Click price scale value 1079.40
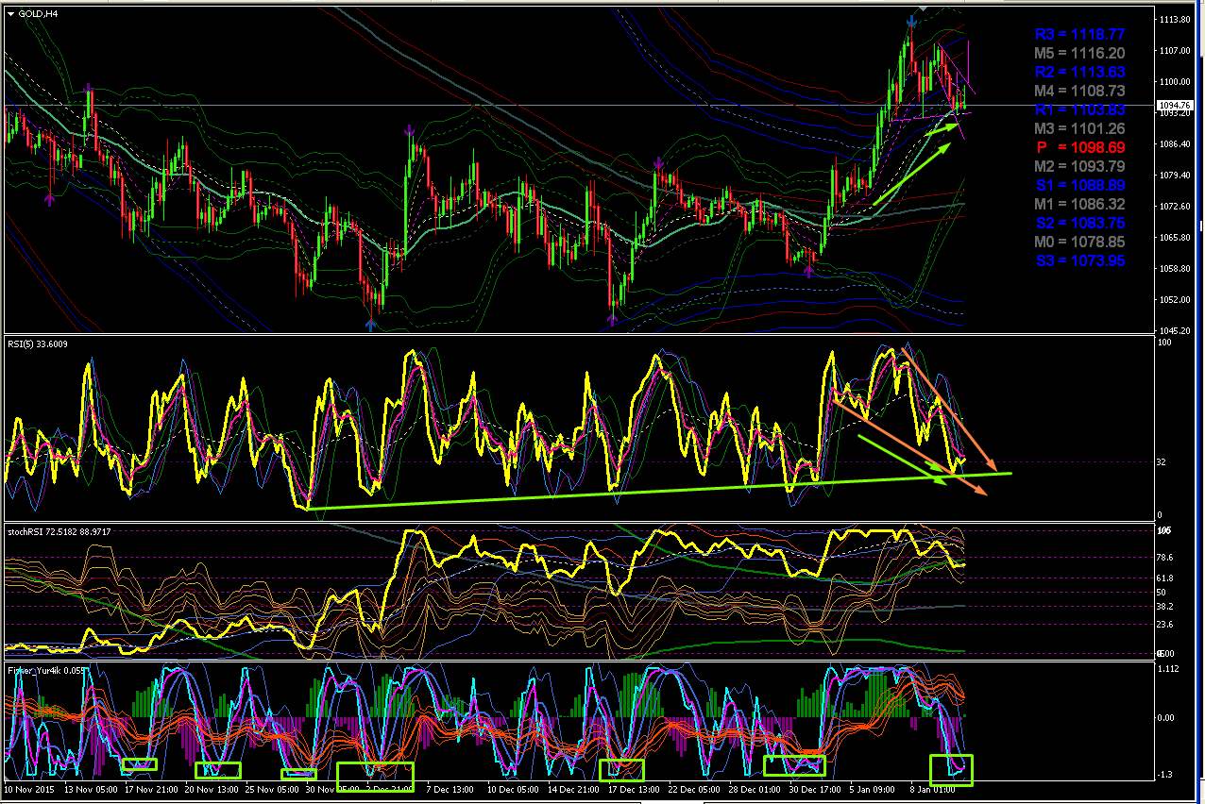This screenshot has width=1205, height=804. [1176, 175]
